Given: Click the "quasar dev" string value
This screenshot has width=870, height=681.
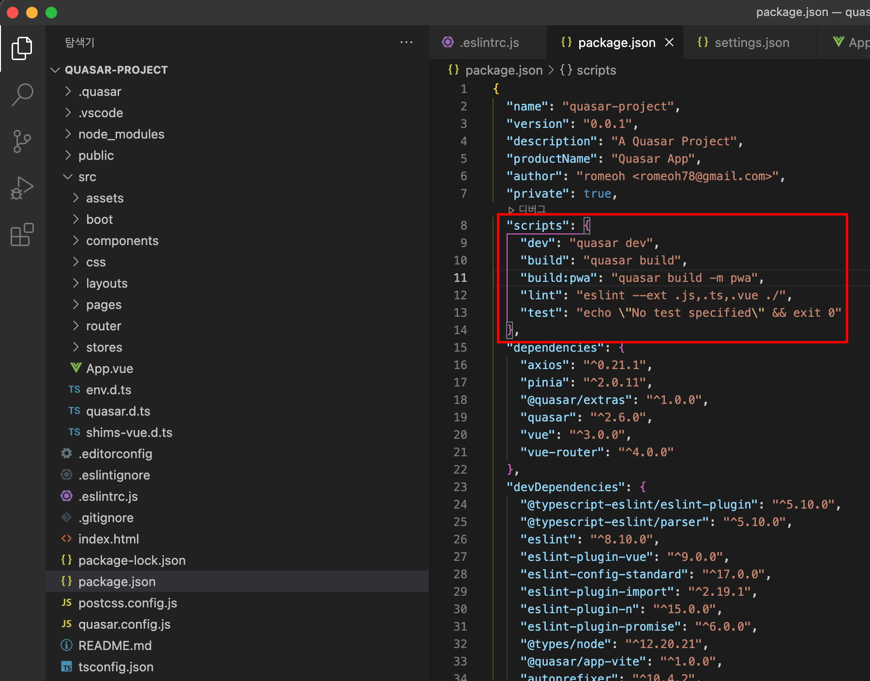Looking at the screenshot, I should (x=611, y=243).
